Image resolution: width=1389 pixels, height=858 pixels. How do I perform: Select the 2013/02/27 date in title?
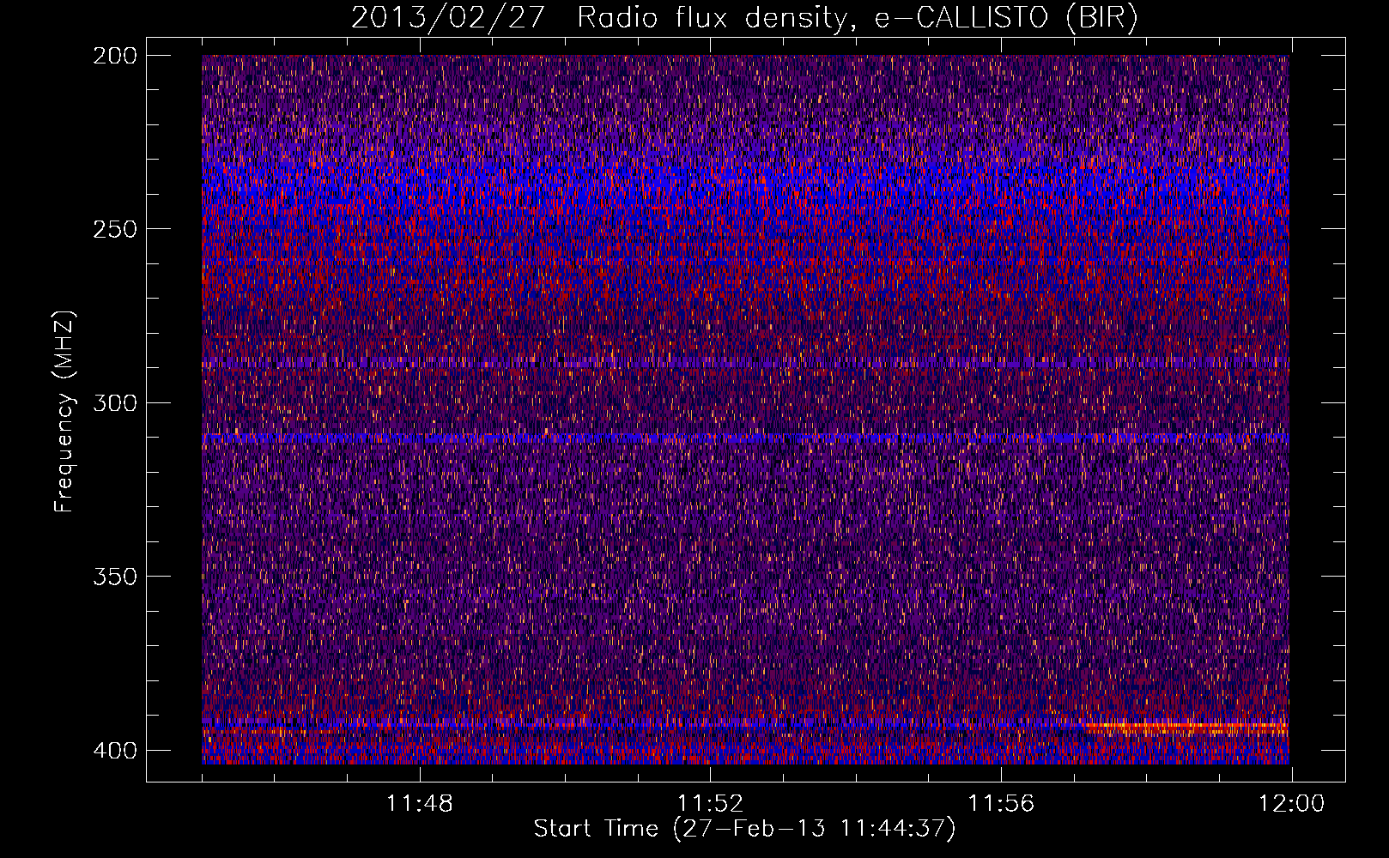(447, 18)
